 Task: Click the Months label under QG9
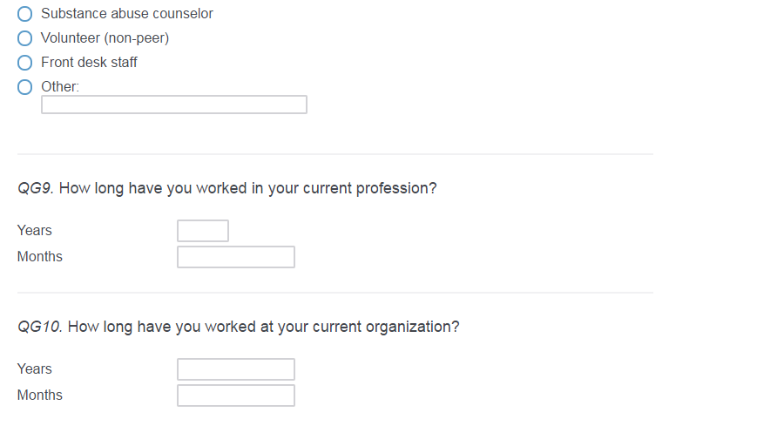40,257
